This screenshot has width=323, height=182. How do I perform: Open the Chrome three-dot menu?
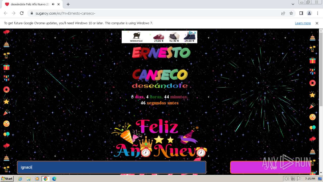click(x=317, y=13)
